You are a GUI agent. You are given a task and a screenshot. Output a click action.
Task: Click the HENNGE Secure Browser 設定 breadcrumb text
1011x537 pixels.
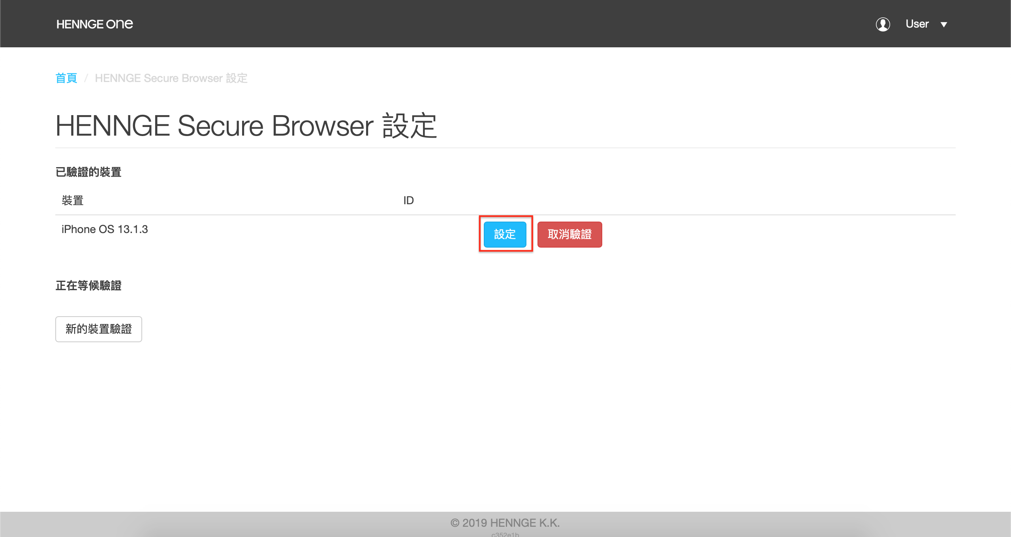(x=171, y=78)
